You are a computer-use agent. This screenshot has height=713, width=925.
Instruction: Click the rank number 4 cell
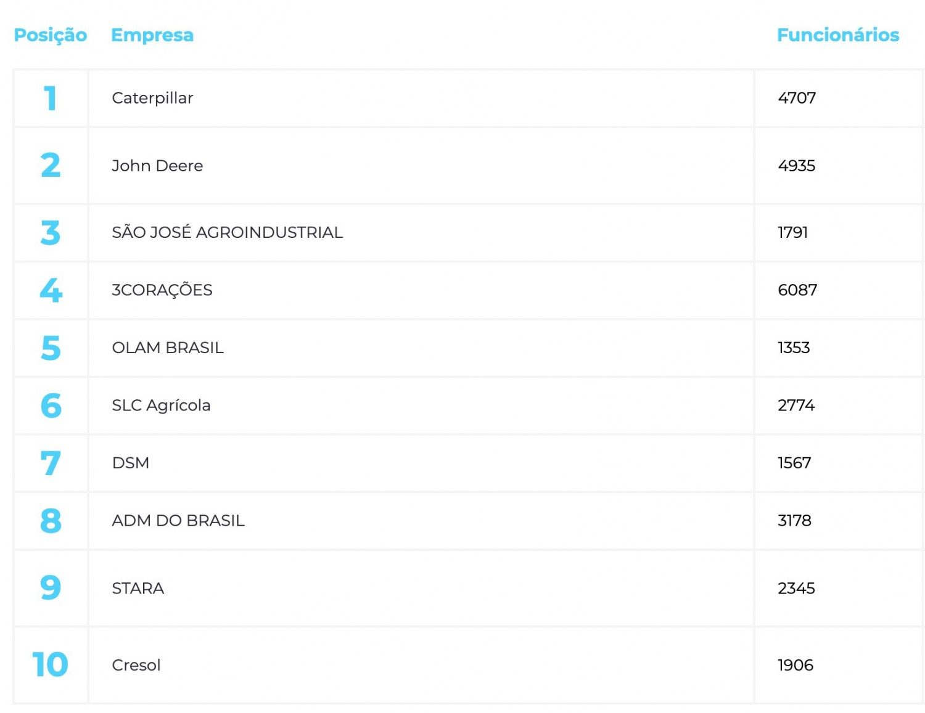(51, 290)
